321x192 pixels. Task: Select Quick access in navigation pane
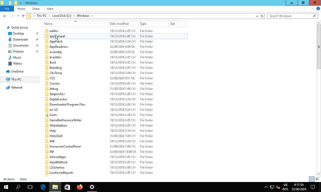20,27
